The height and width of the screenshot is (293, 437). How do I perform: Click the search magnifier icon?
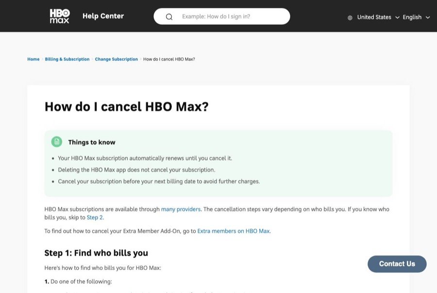point(169,16)
